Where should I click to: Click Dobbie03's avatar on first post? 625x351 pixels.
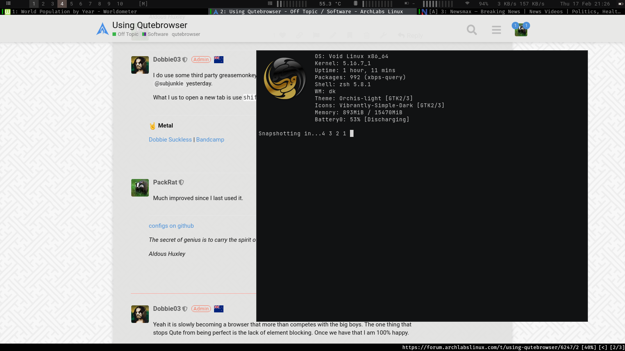[140, 65]
